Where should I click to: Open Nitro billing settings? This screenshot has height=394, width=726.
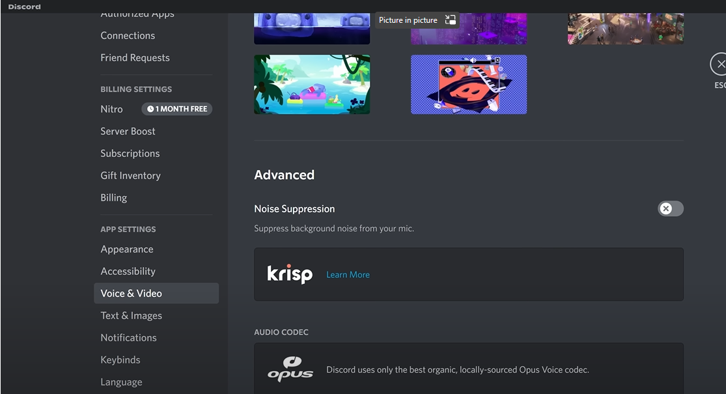pos(111,109)
